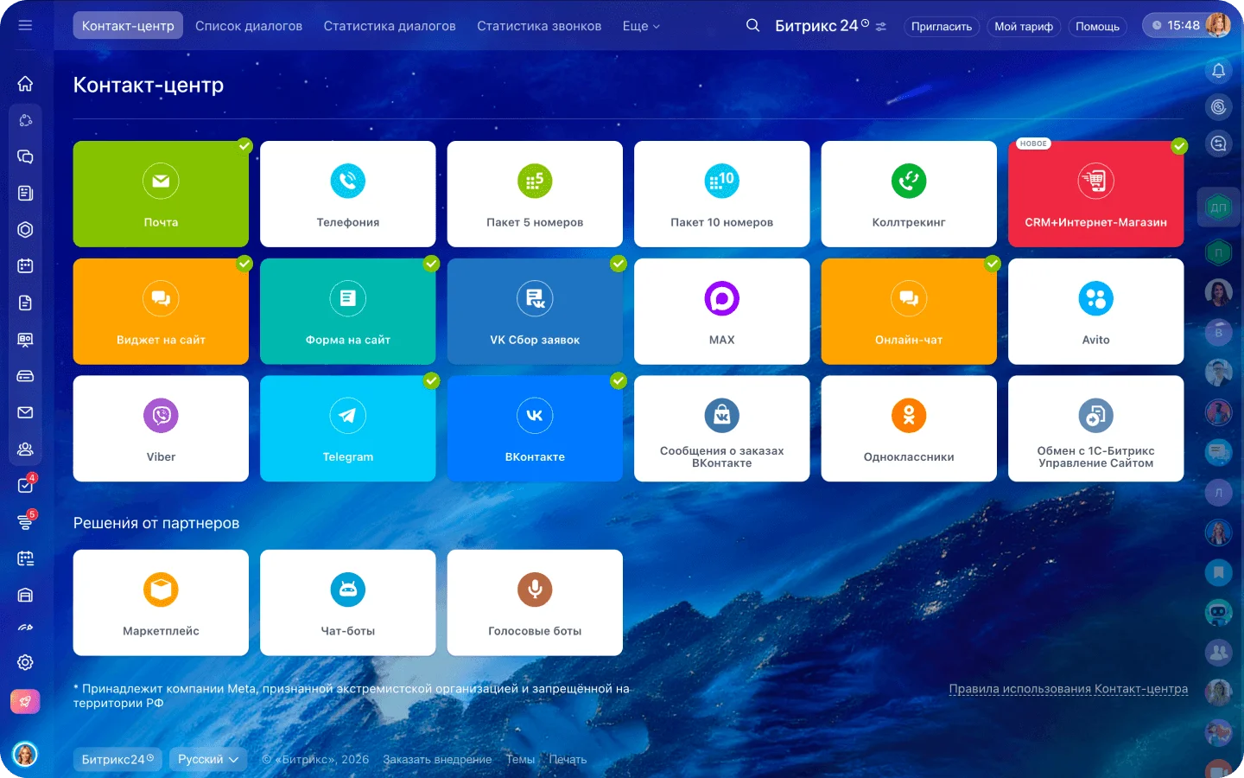
Task: Click the checkmark badge on Онлайн-чат tile
Action: [992, 264]
